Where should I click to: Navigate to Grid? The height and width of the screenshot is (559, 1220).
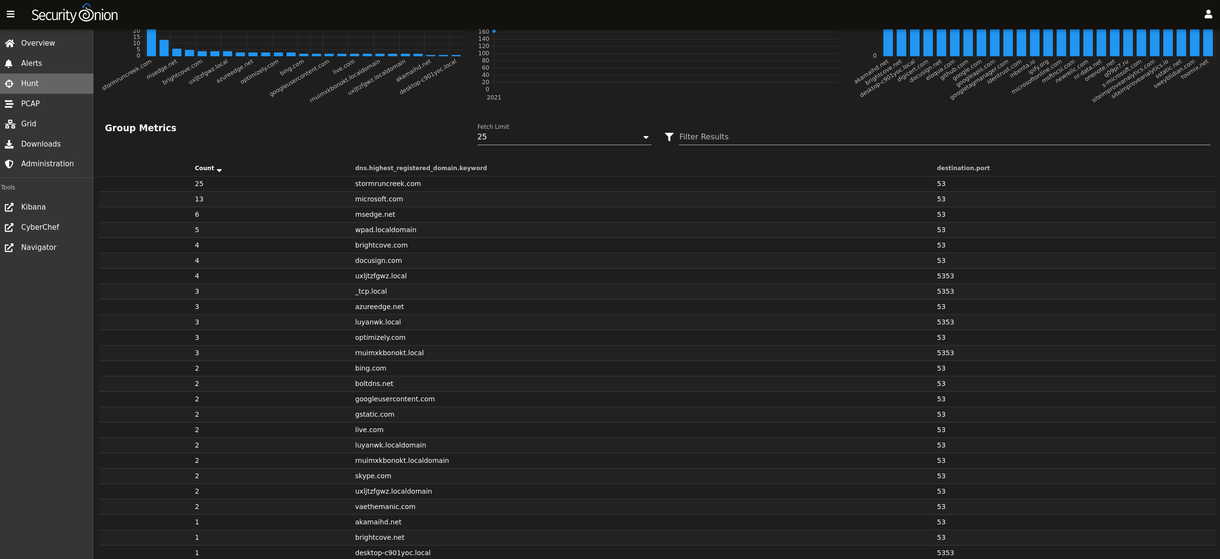47,124
